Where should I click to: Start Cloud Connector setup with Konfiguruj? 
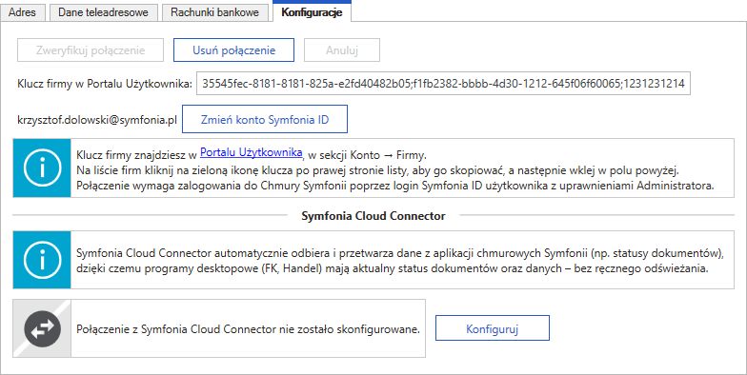point(493,328)
